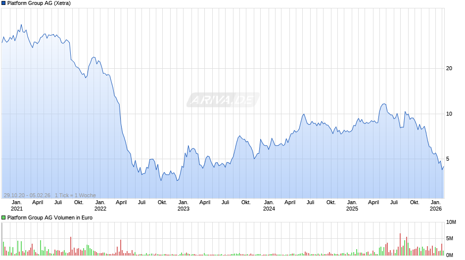The image size is (465, 260).
Task: Click the '1 Tick = 1 Woche' note
Action: pos(75,195)
